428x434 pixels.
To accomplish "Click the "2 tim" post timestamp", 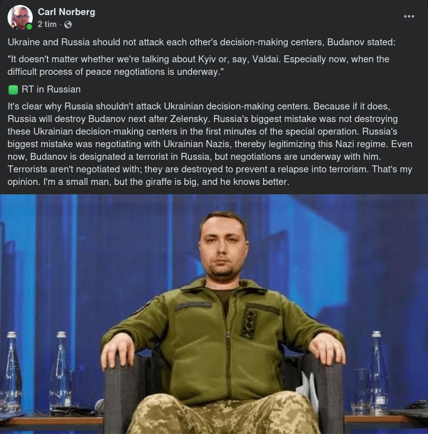I will [47, 25].
